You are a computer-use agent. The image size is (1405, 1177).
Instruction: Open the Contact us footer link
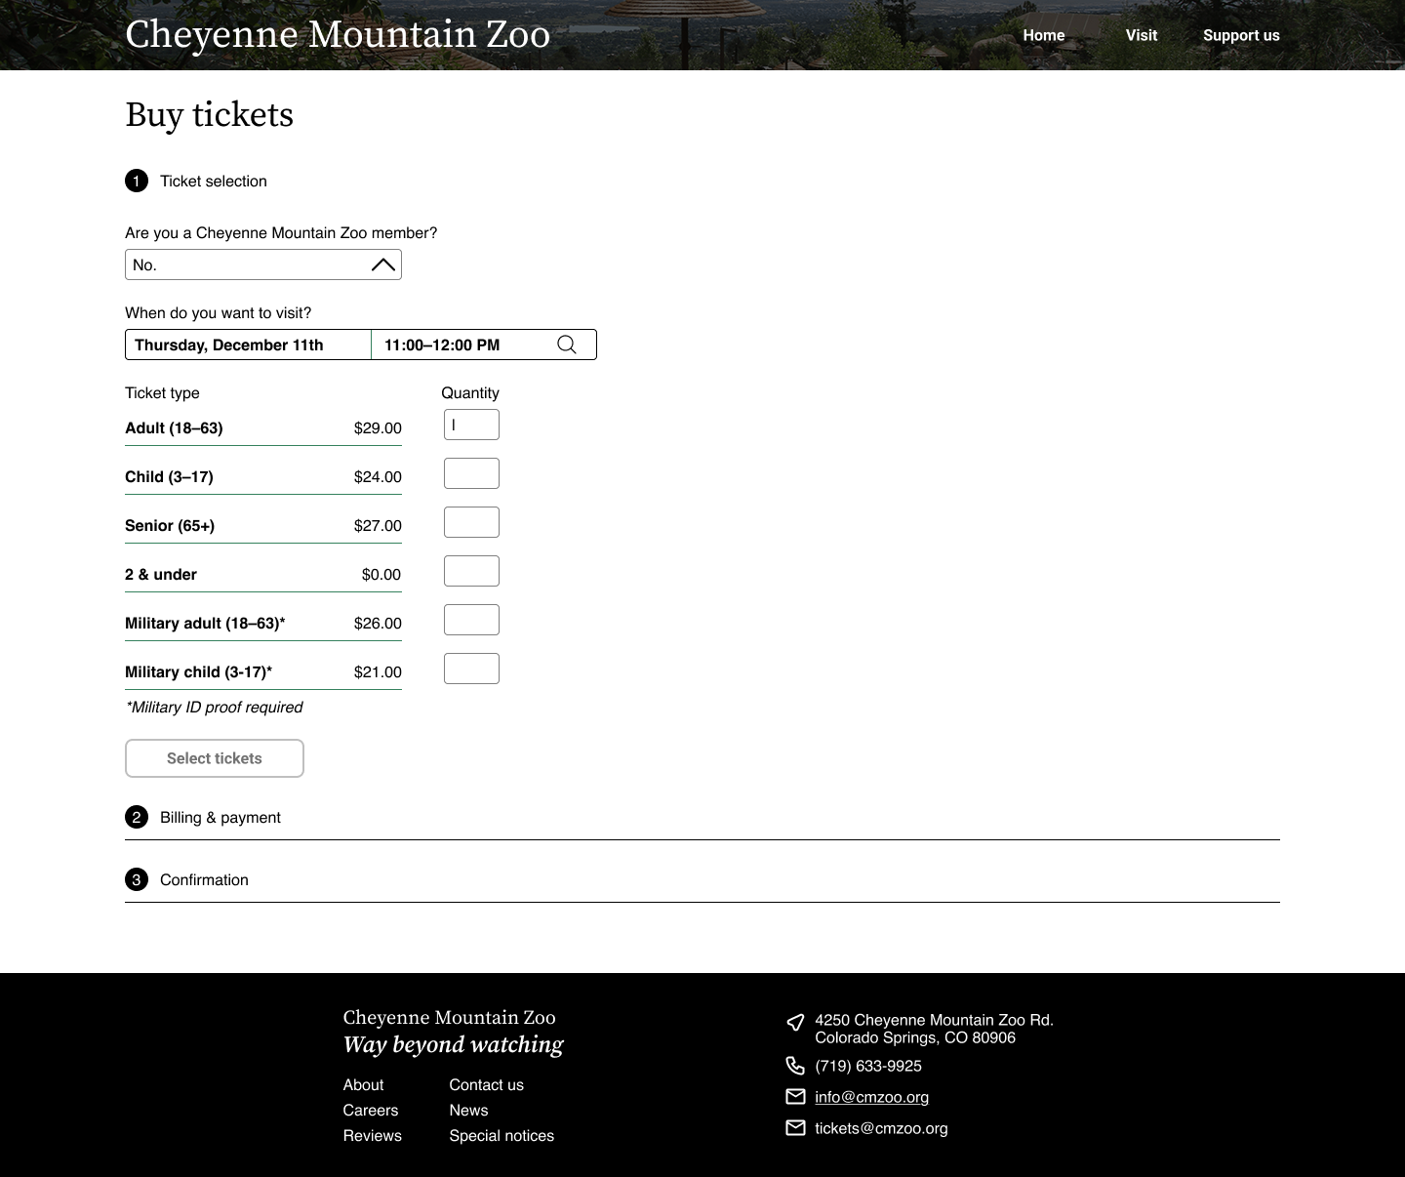[487, 1084]
